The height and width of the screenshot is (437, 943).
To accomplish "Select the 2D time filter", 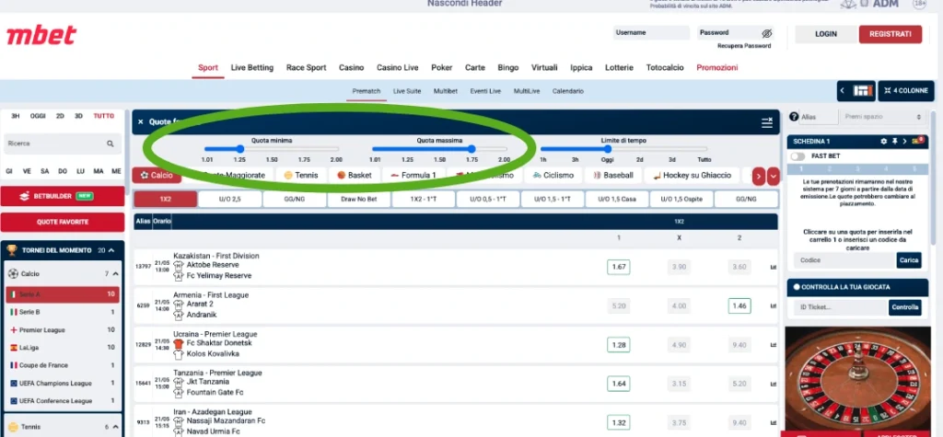I will tap(60, 116).
